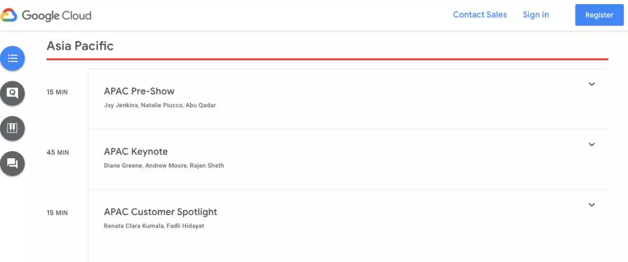This screenshot has width=628, height=262.
Task: Click the Google Cloud wordmark text
Action: (56, 16)
